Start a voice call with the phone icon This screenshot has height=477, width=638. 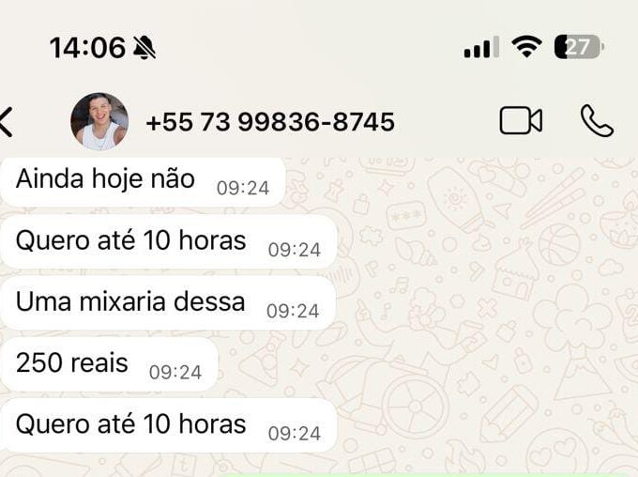pos(597,120)
